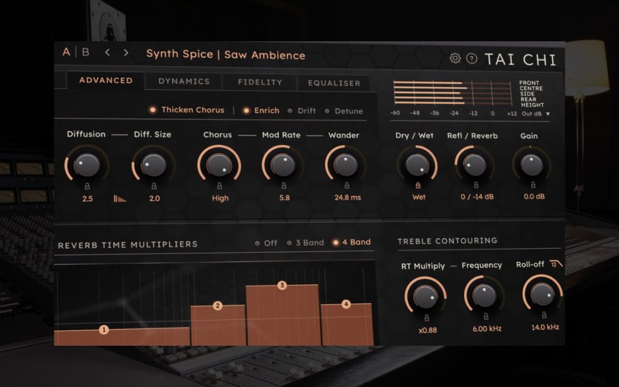Click the diffusion shape icon beside 2.5
Viewport: 619px width, 387px height.
tap(120, 198)
